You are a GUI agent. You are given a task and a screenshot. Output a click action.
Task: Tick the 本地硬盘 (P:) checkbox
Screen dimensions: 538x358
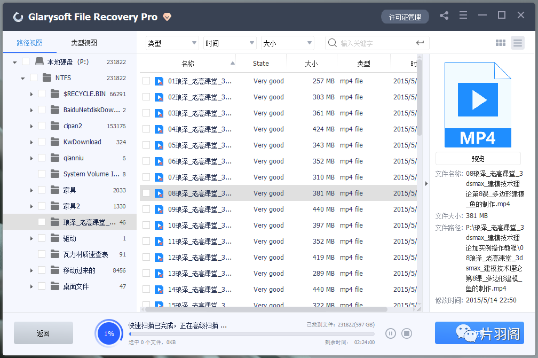tap(26, 61)
